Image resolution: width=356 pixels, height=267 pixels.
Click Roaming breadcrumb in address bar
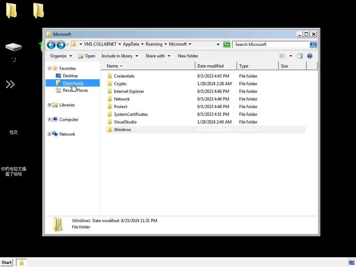154,44
